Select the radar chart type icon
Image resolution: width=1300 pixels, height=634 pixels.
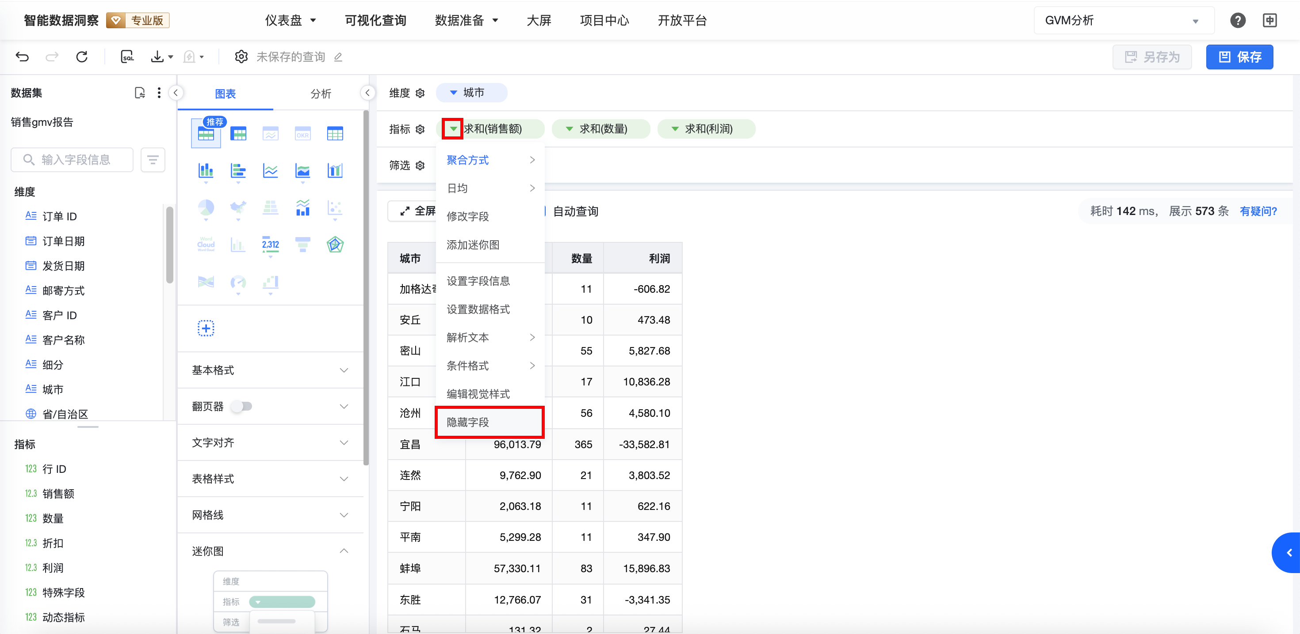click(x=335, y=245)
